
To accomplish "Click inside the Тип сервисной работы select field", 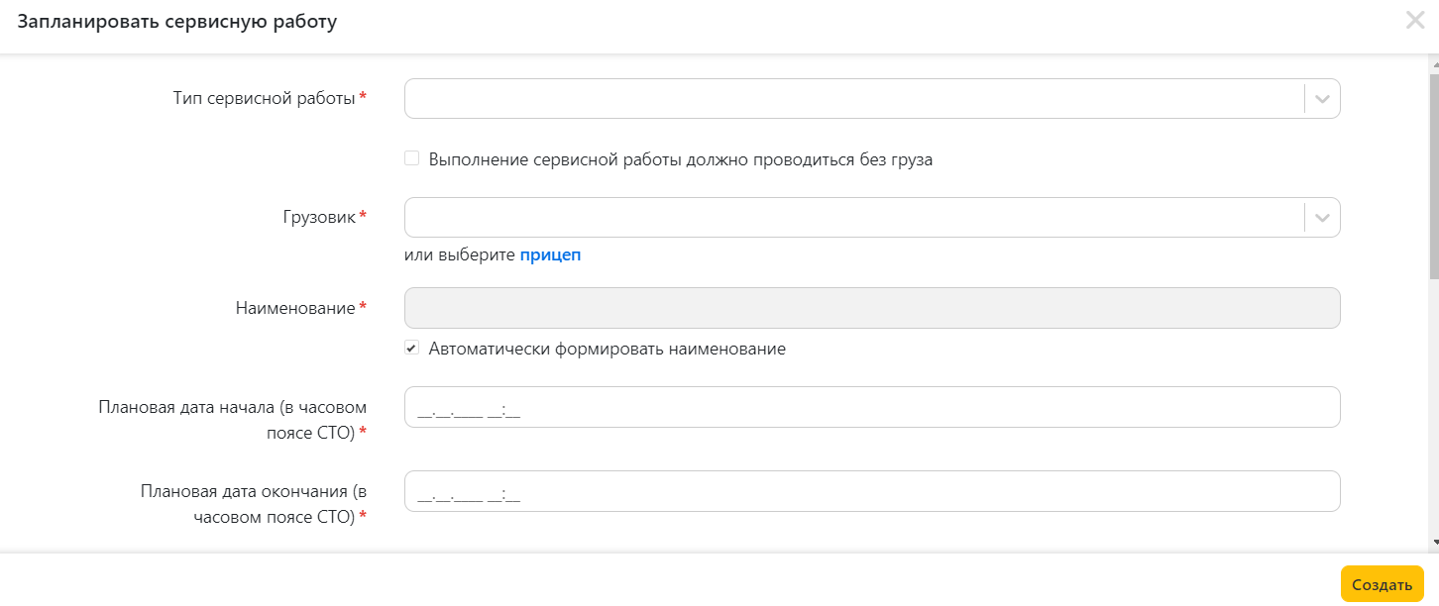I will point(852,99).
